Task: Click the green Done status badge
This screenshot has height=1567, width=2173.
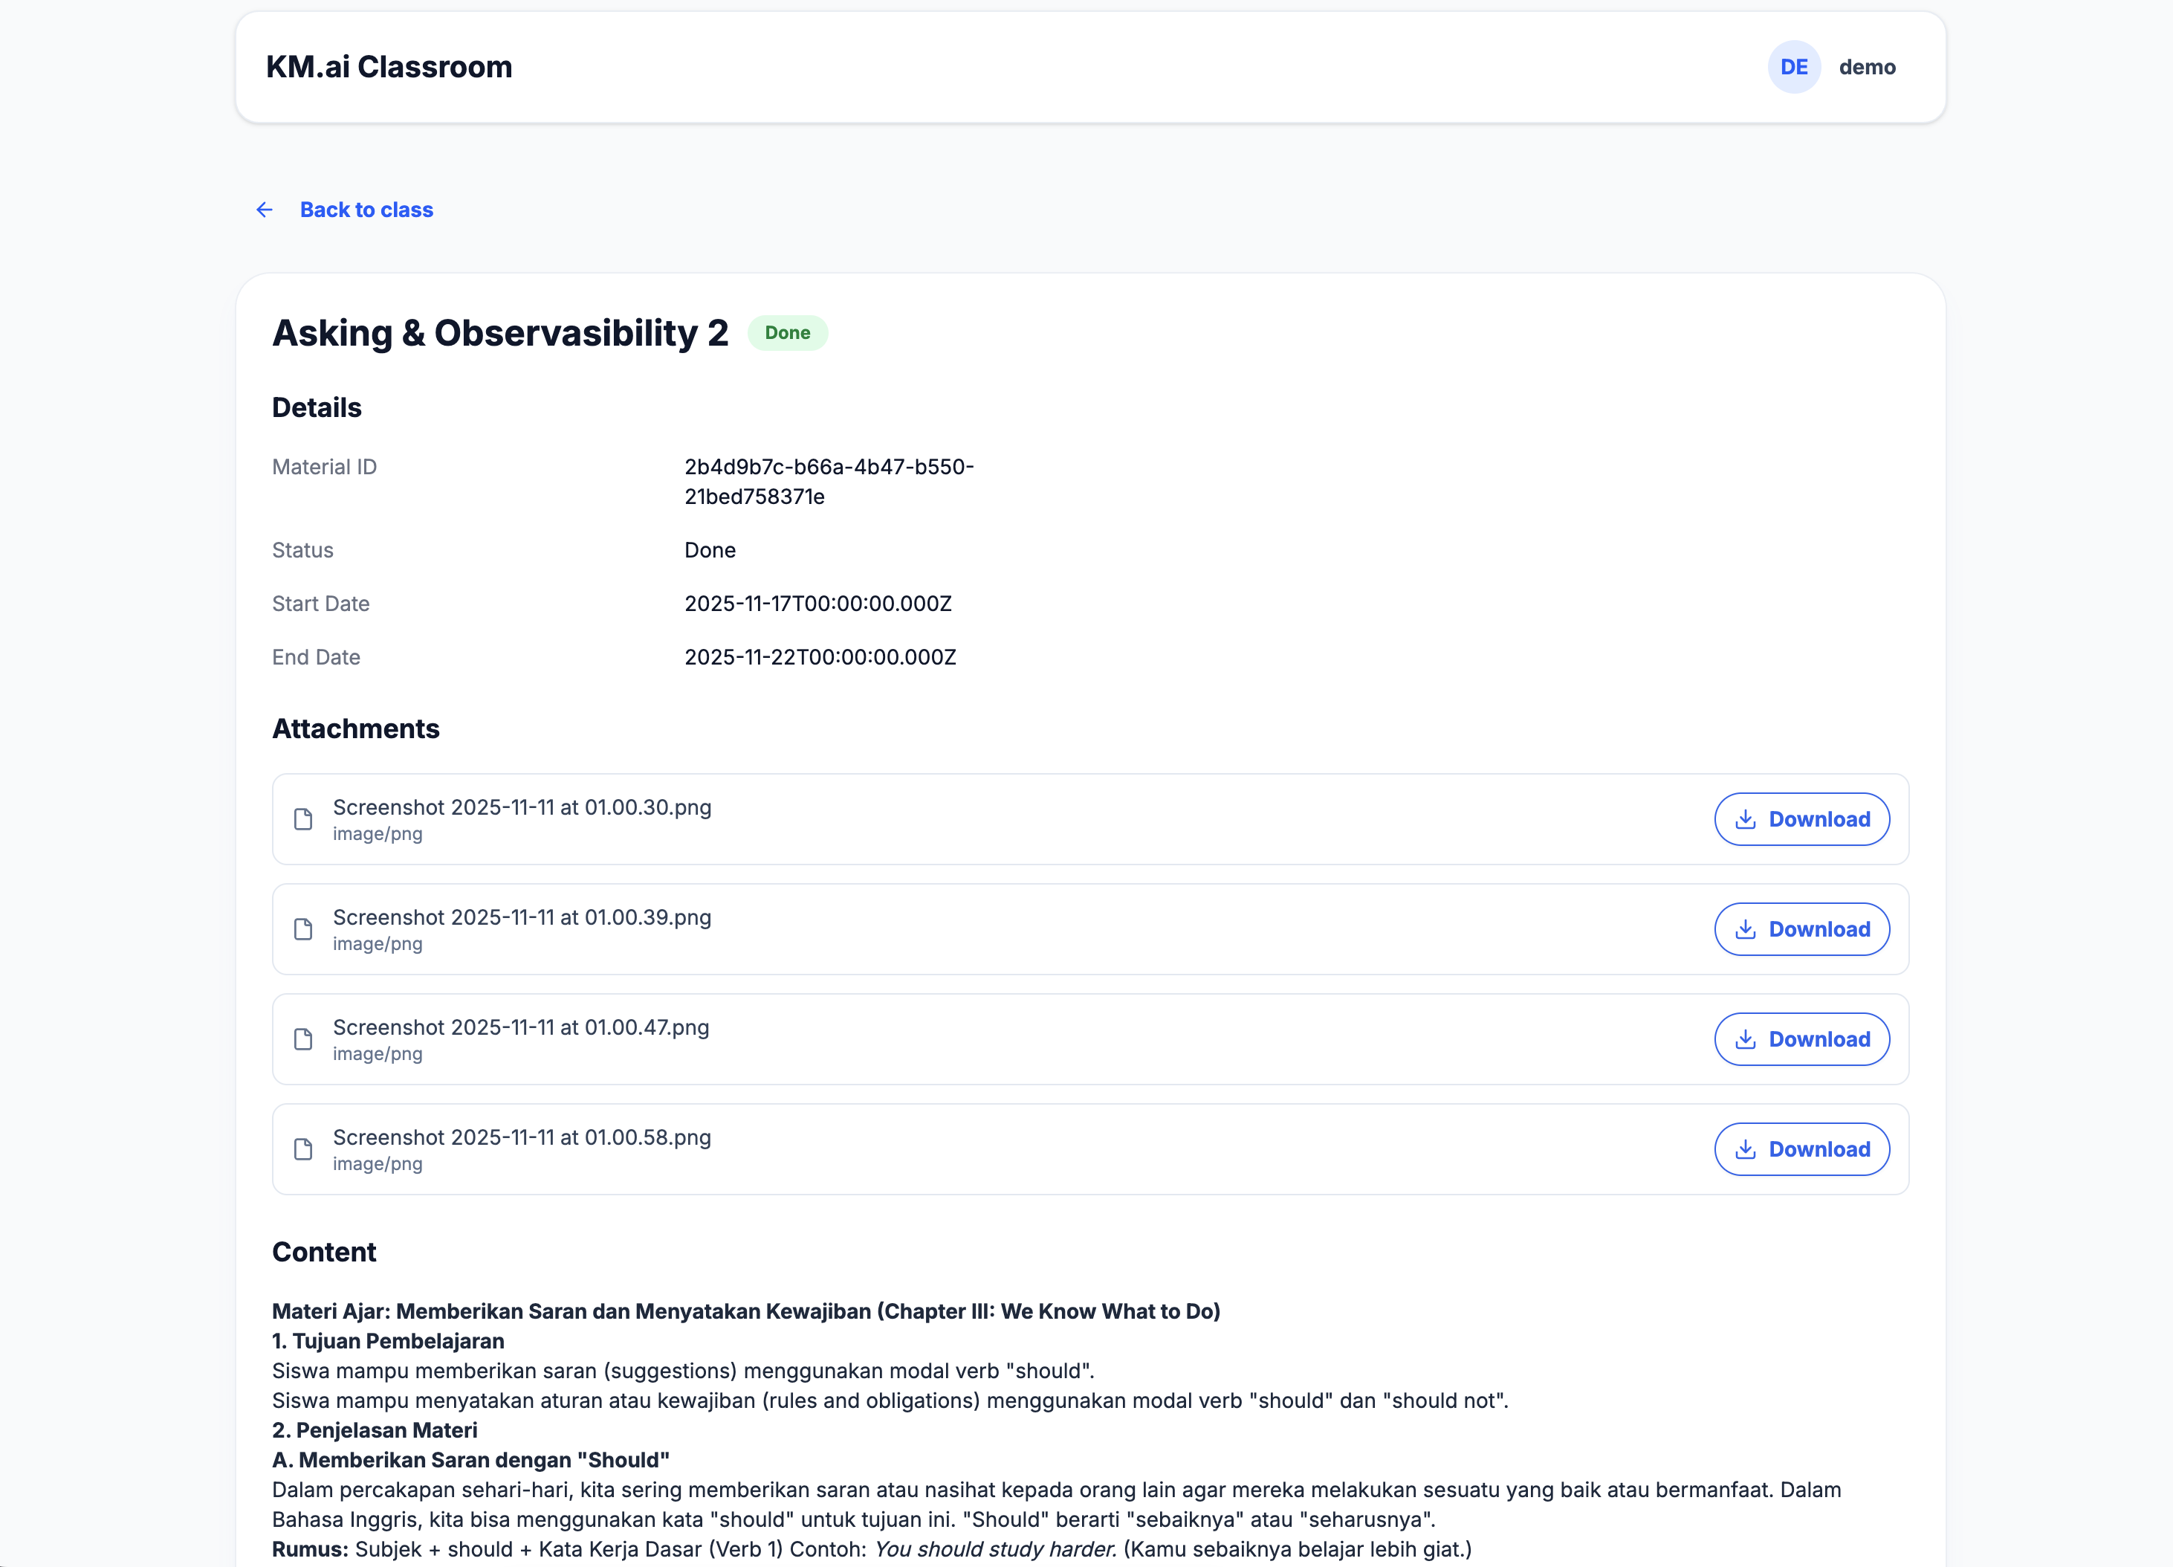Action: click(x=786, y=332)
